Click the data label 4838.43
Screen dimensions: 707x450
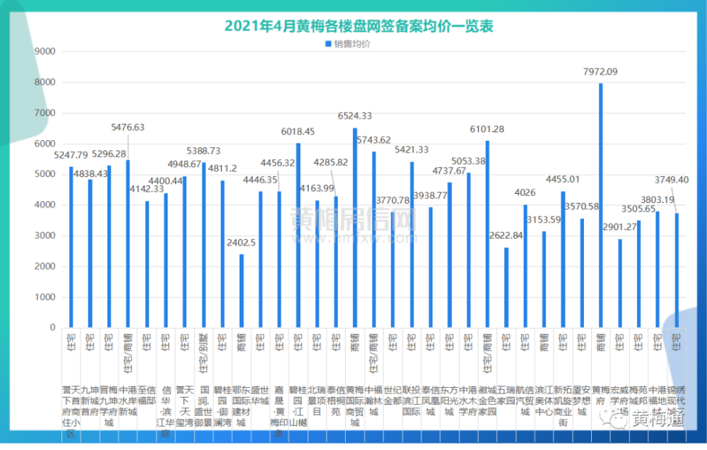pos(90,174)
